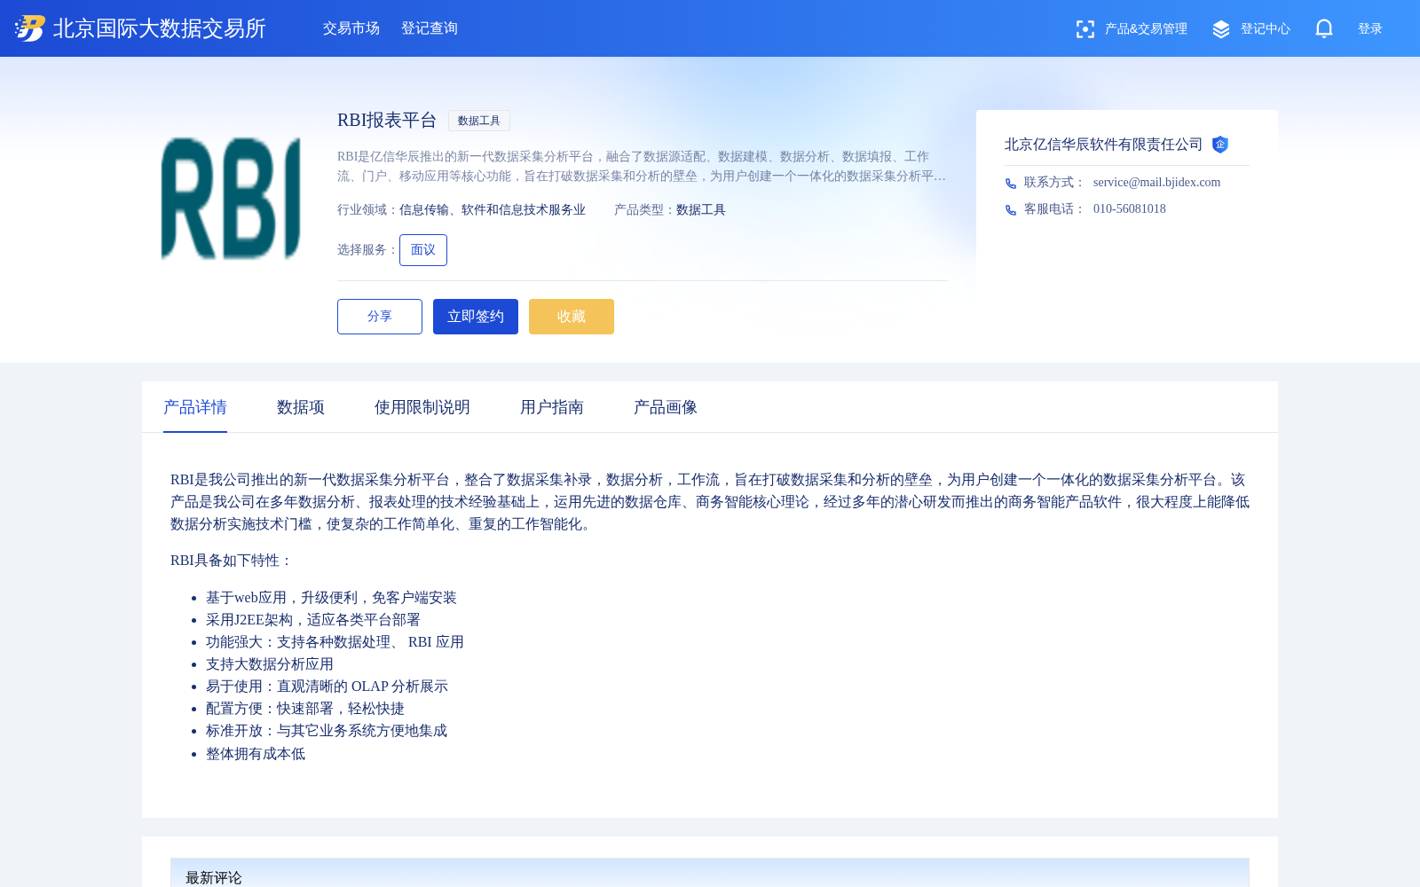Switch to the 用户指南 tab

click(552, 407)
